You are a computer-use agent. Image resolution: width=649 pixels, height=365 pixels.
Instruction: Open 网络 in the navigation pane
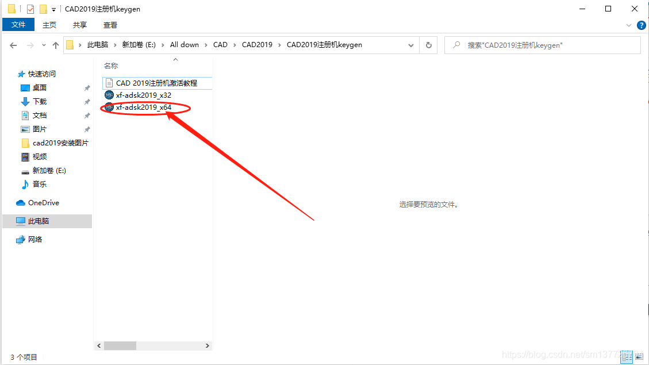pos(34,240)
